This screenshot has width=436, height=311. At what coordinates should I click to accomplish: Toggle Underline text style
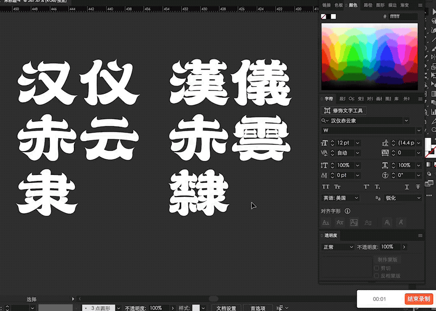407,187
